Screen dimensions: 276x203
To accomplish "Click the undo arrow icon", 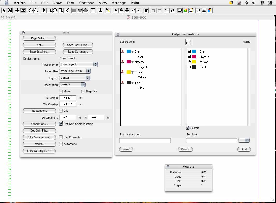I will 153,10.
